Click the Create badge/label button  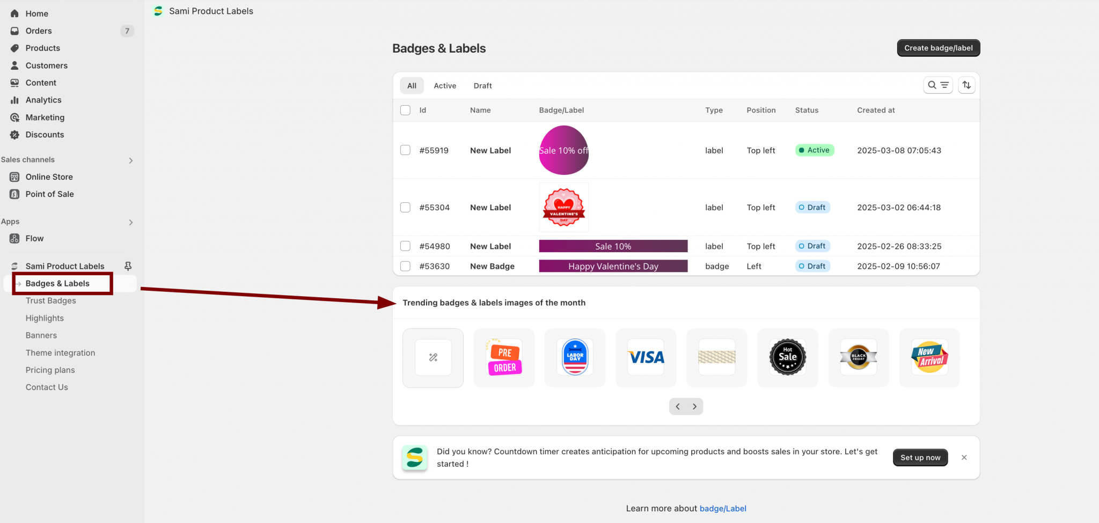938,48
